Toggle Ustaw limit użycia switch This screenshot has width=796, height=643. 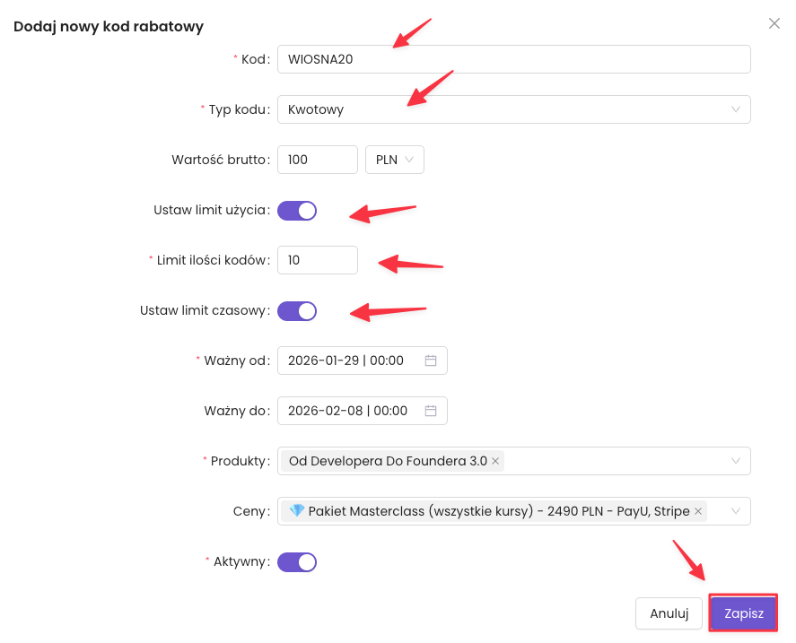[x=297, y=211]
